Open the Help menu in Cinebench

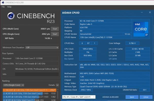point(9,7)
